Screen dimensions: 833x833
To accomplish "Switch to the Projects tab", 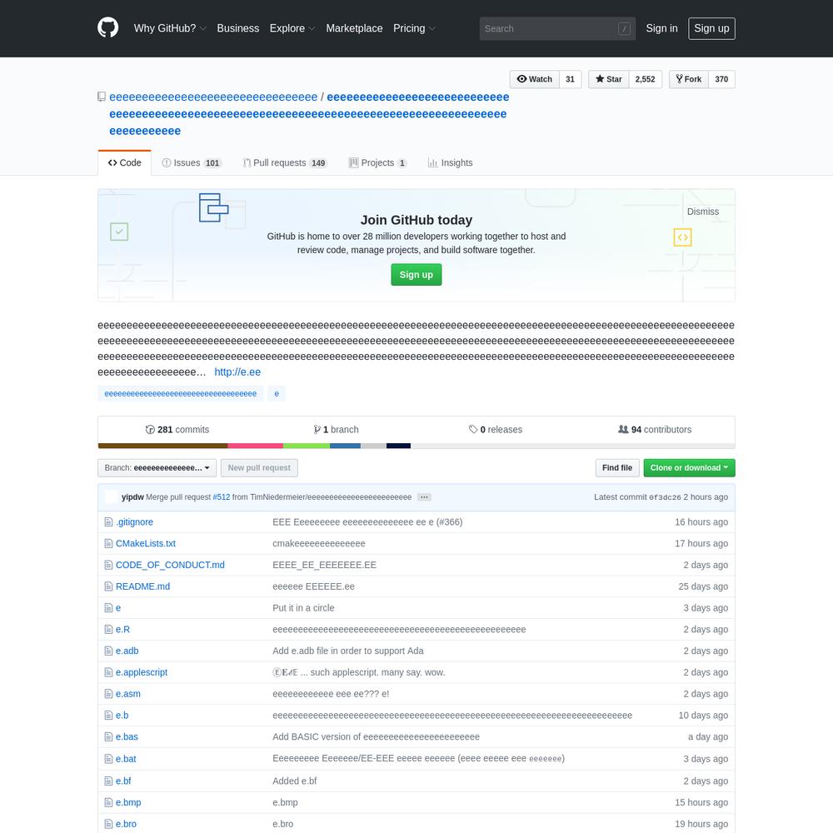I will tap(377, 163).
